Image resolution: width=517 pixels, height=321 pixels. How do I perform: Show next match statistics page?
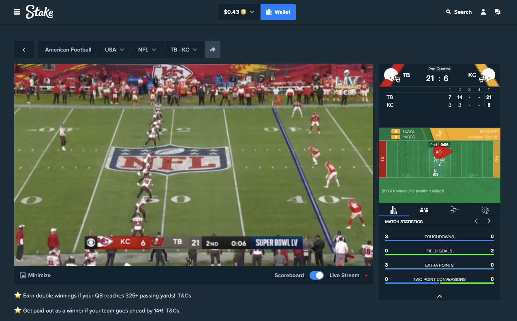pyautogui.click(x=489, y=221)
